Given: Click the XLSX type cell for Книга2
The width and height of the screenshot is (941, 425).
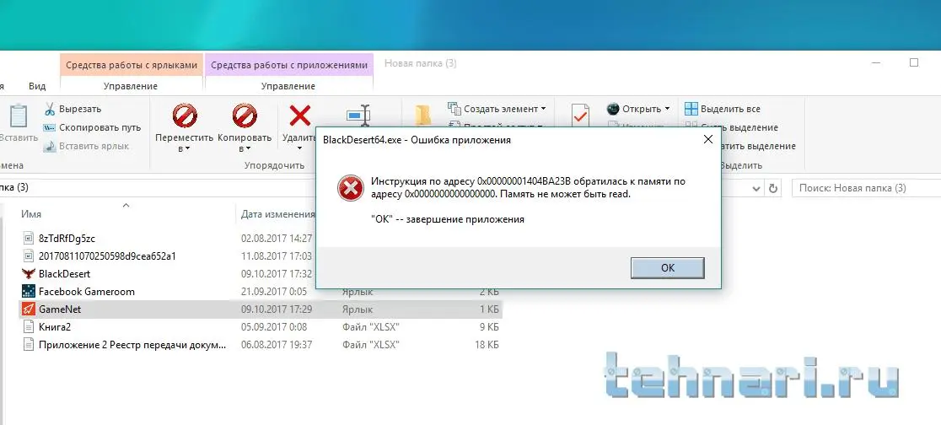Looking at the screenshot, I should [371, 327].
